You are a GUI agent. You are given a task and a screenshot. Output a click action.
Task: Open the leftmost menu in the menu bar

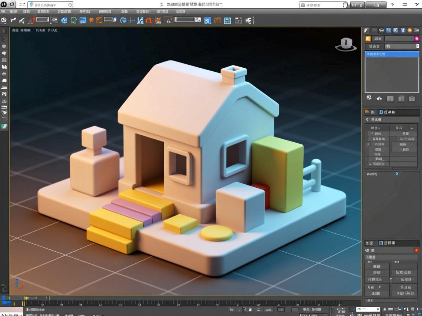pyautogui.click(x=4, y=11)
